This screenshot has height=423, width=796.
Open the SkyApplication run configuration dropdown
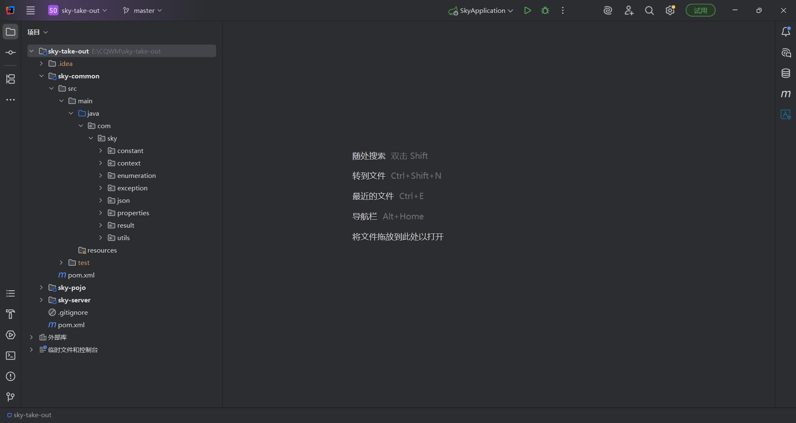pos(481,11)
